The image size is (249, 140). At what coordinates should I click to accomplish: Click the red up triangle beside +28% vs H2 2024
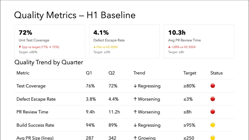click(x=169, y=47)
